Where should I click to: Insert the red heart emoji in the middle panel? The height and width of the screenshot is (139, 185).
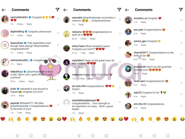[64, 119]
